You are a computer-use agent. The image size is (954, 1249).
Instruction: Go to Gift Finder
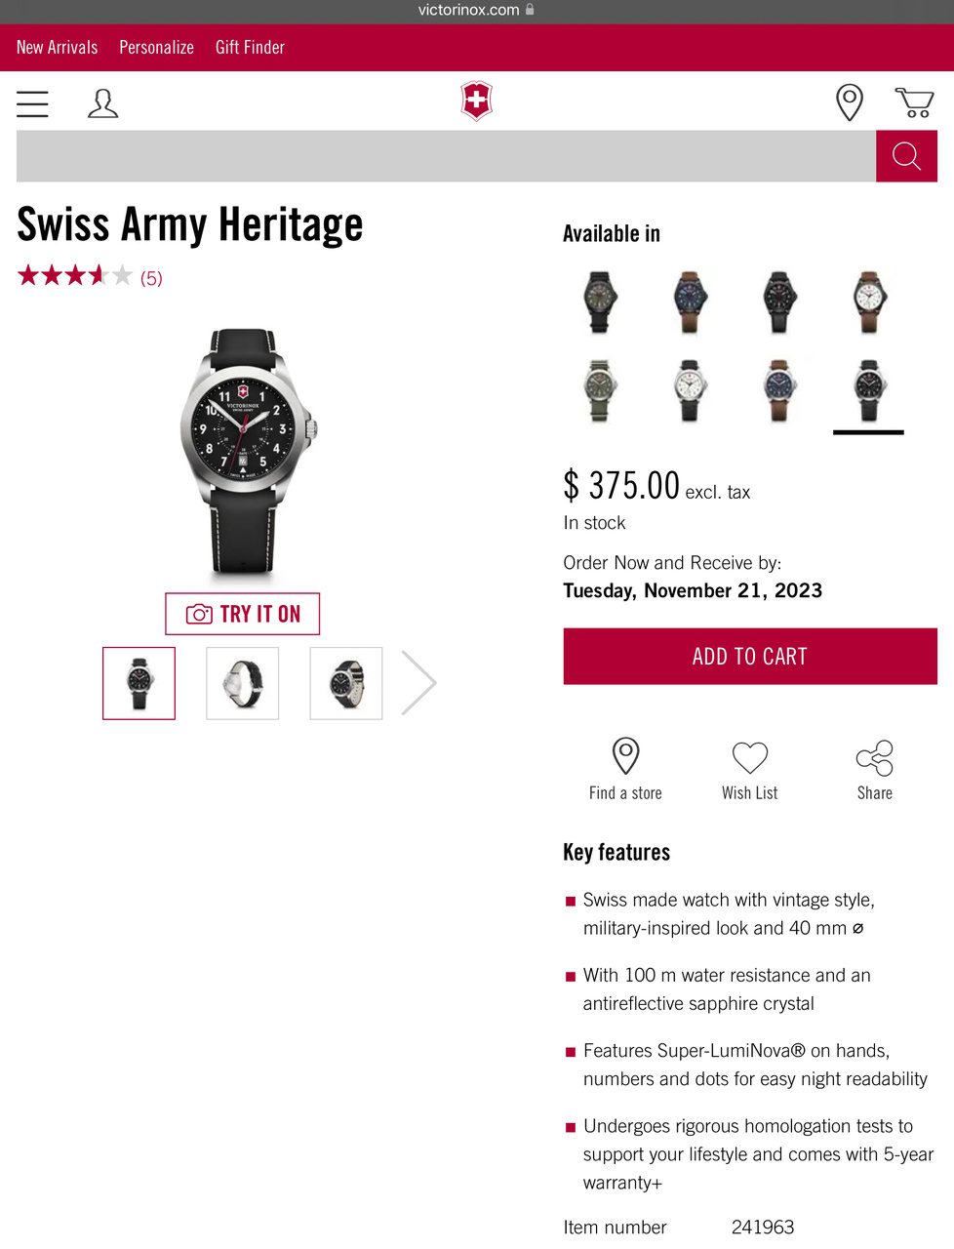tap(250, 47)
